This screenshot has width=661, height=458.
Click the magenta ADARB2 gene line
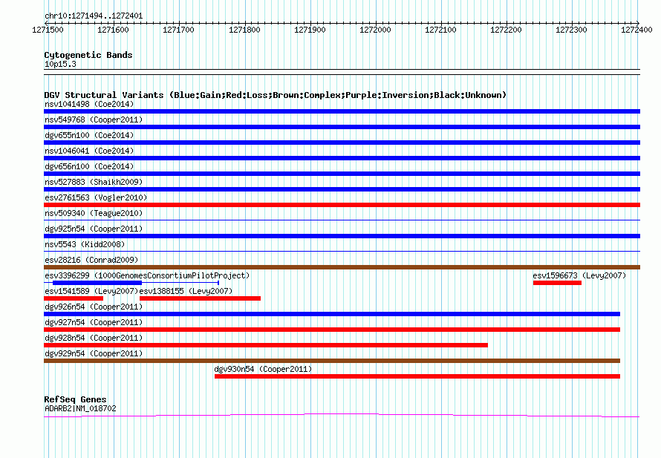point(342,416)
